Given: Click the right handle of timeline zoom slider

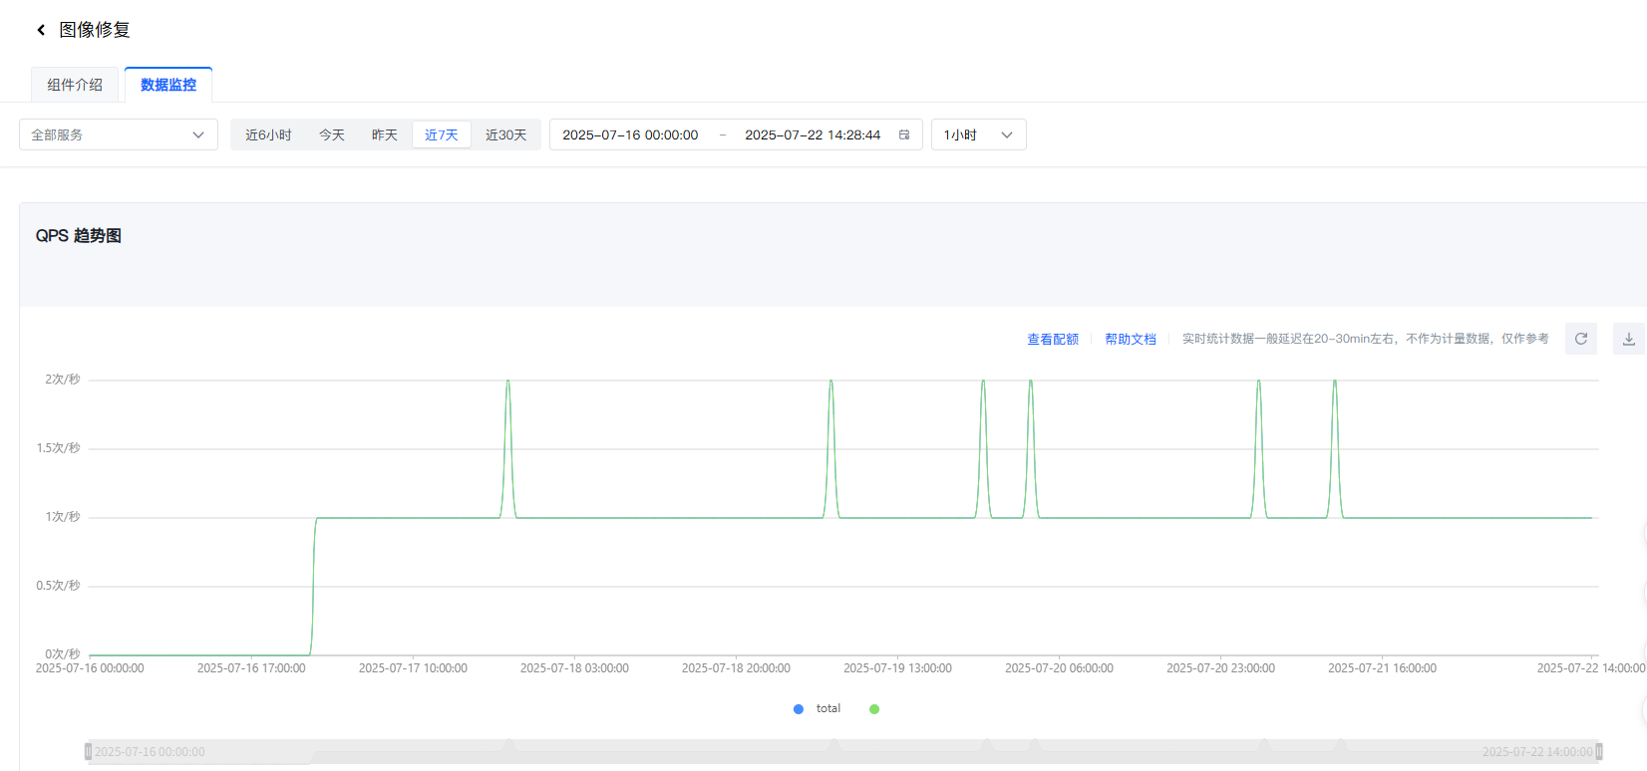Looking at the screenshot, I should coord(1598,751).
